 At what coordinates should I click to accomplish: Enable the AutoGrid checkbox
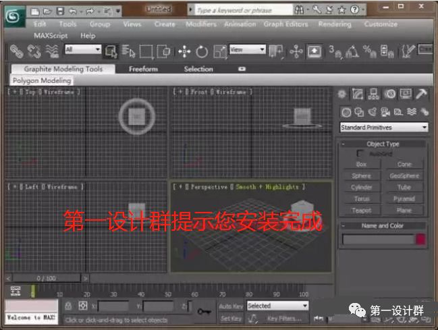[x=360, y=153]
